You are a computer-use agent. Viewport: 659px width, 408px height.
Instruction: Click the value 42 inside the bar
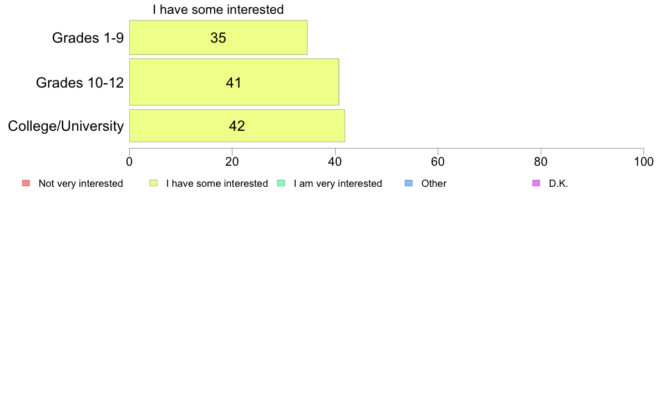(237, 126)
